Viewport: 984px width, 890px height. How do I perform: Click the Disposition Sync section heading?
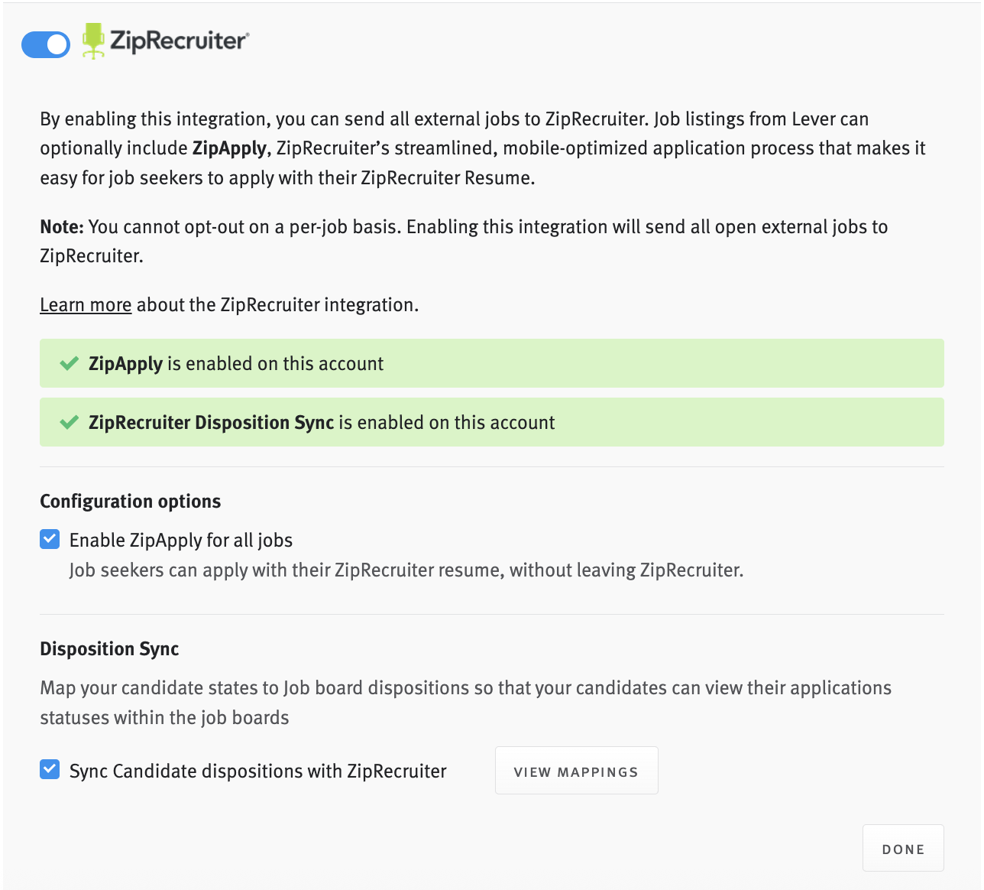click(x=109, y=649)
